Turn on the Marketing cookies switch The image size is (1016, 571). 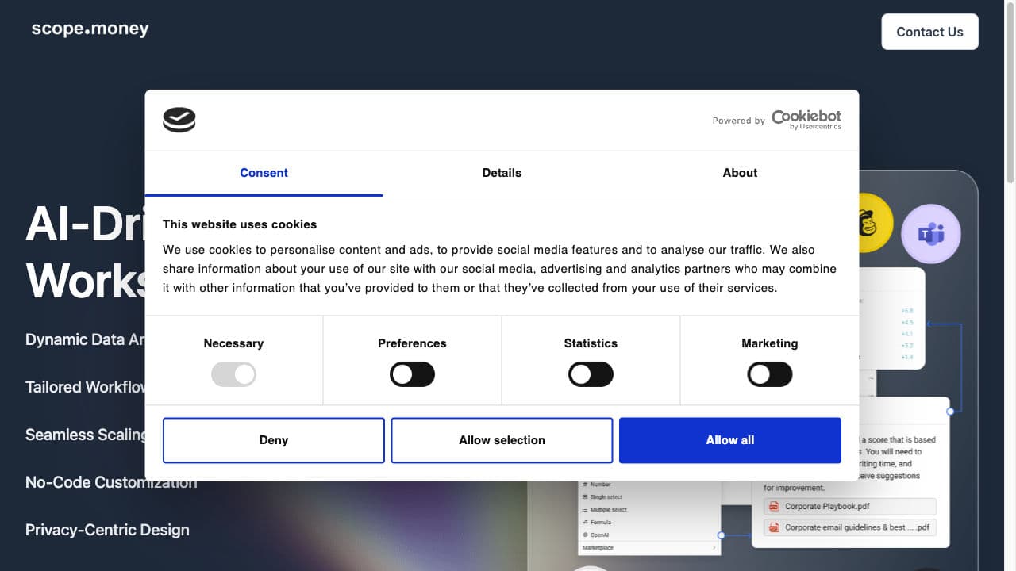770,374
